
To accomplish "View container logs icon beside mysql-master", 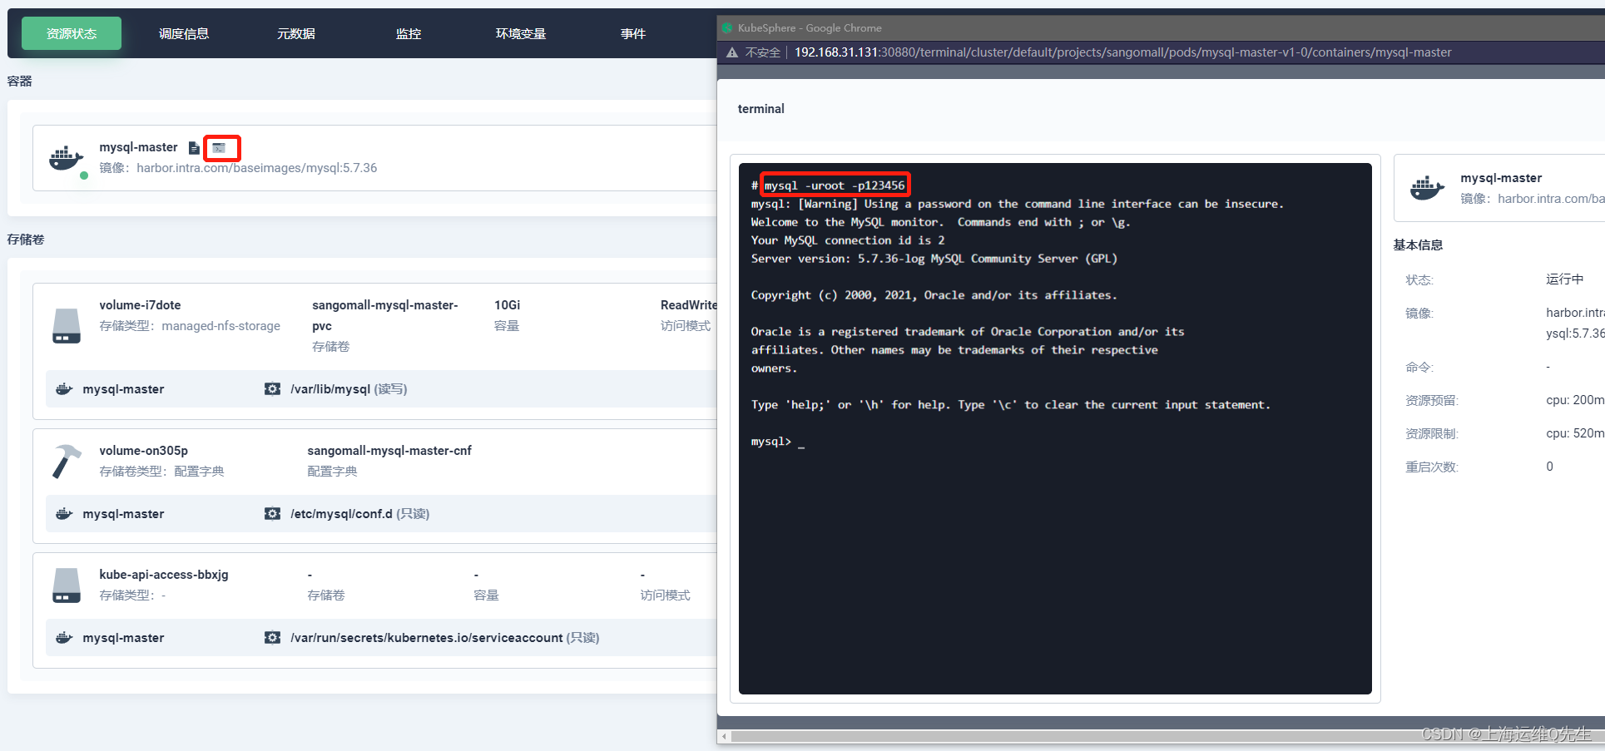I will click(194, 148).
